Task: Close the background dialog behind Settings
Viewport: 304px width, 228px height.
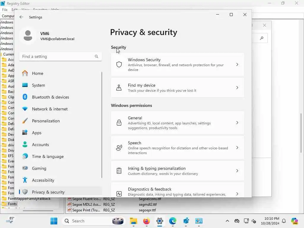Action: [265, 25]
